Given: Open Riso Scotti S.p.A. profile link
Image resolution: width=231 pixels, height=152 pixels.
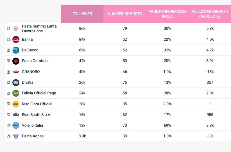Looking at the screenshot, I should pos(37,115).
